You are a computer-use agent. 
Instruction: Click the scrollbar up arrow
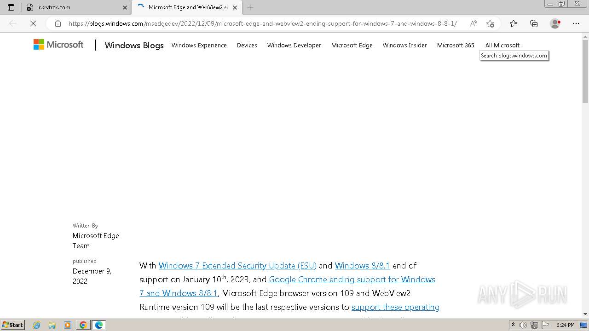click(x=585, y=36)
